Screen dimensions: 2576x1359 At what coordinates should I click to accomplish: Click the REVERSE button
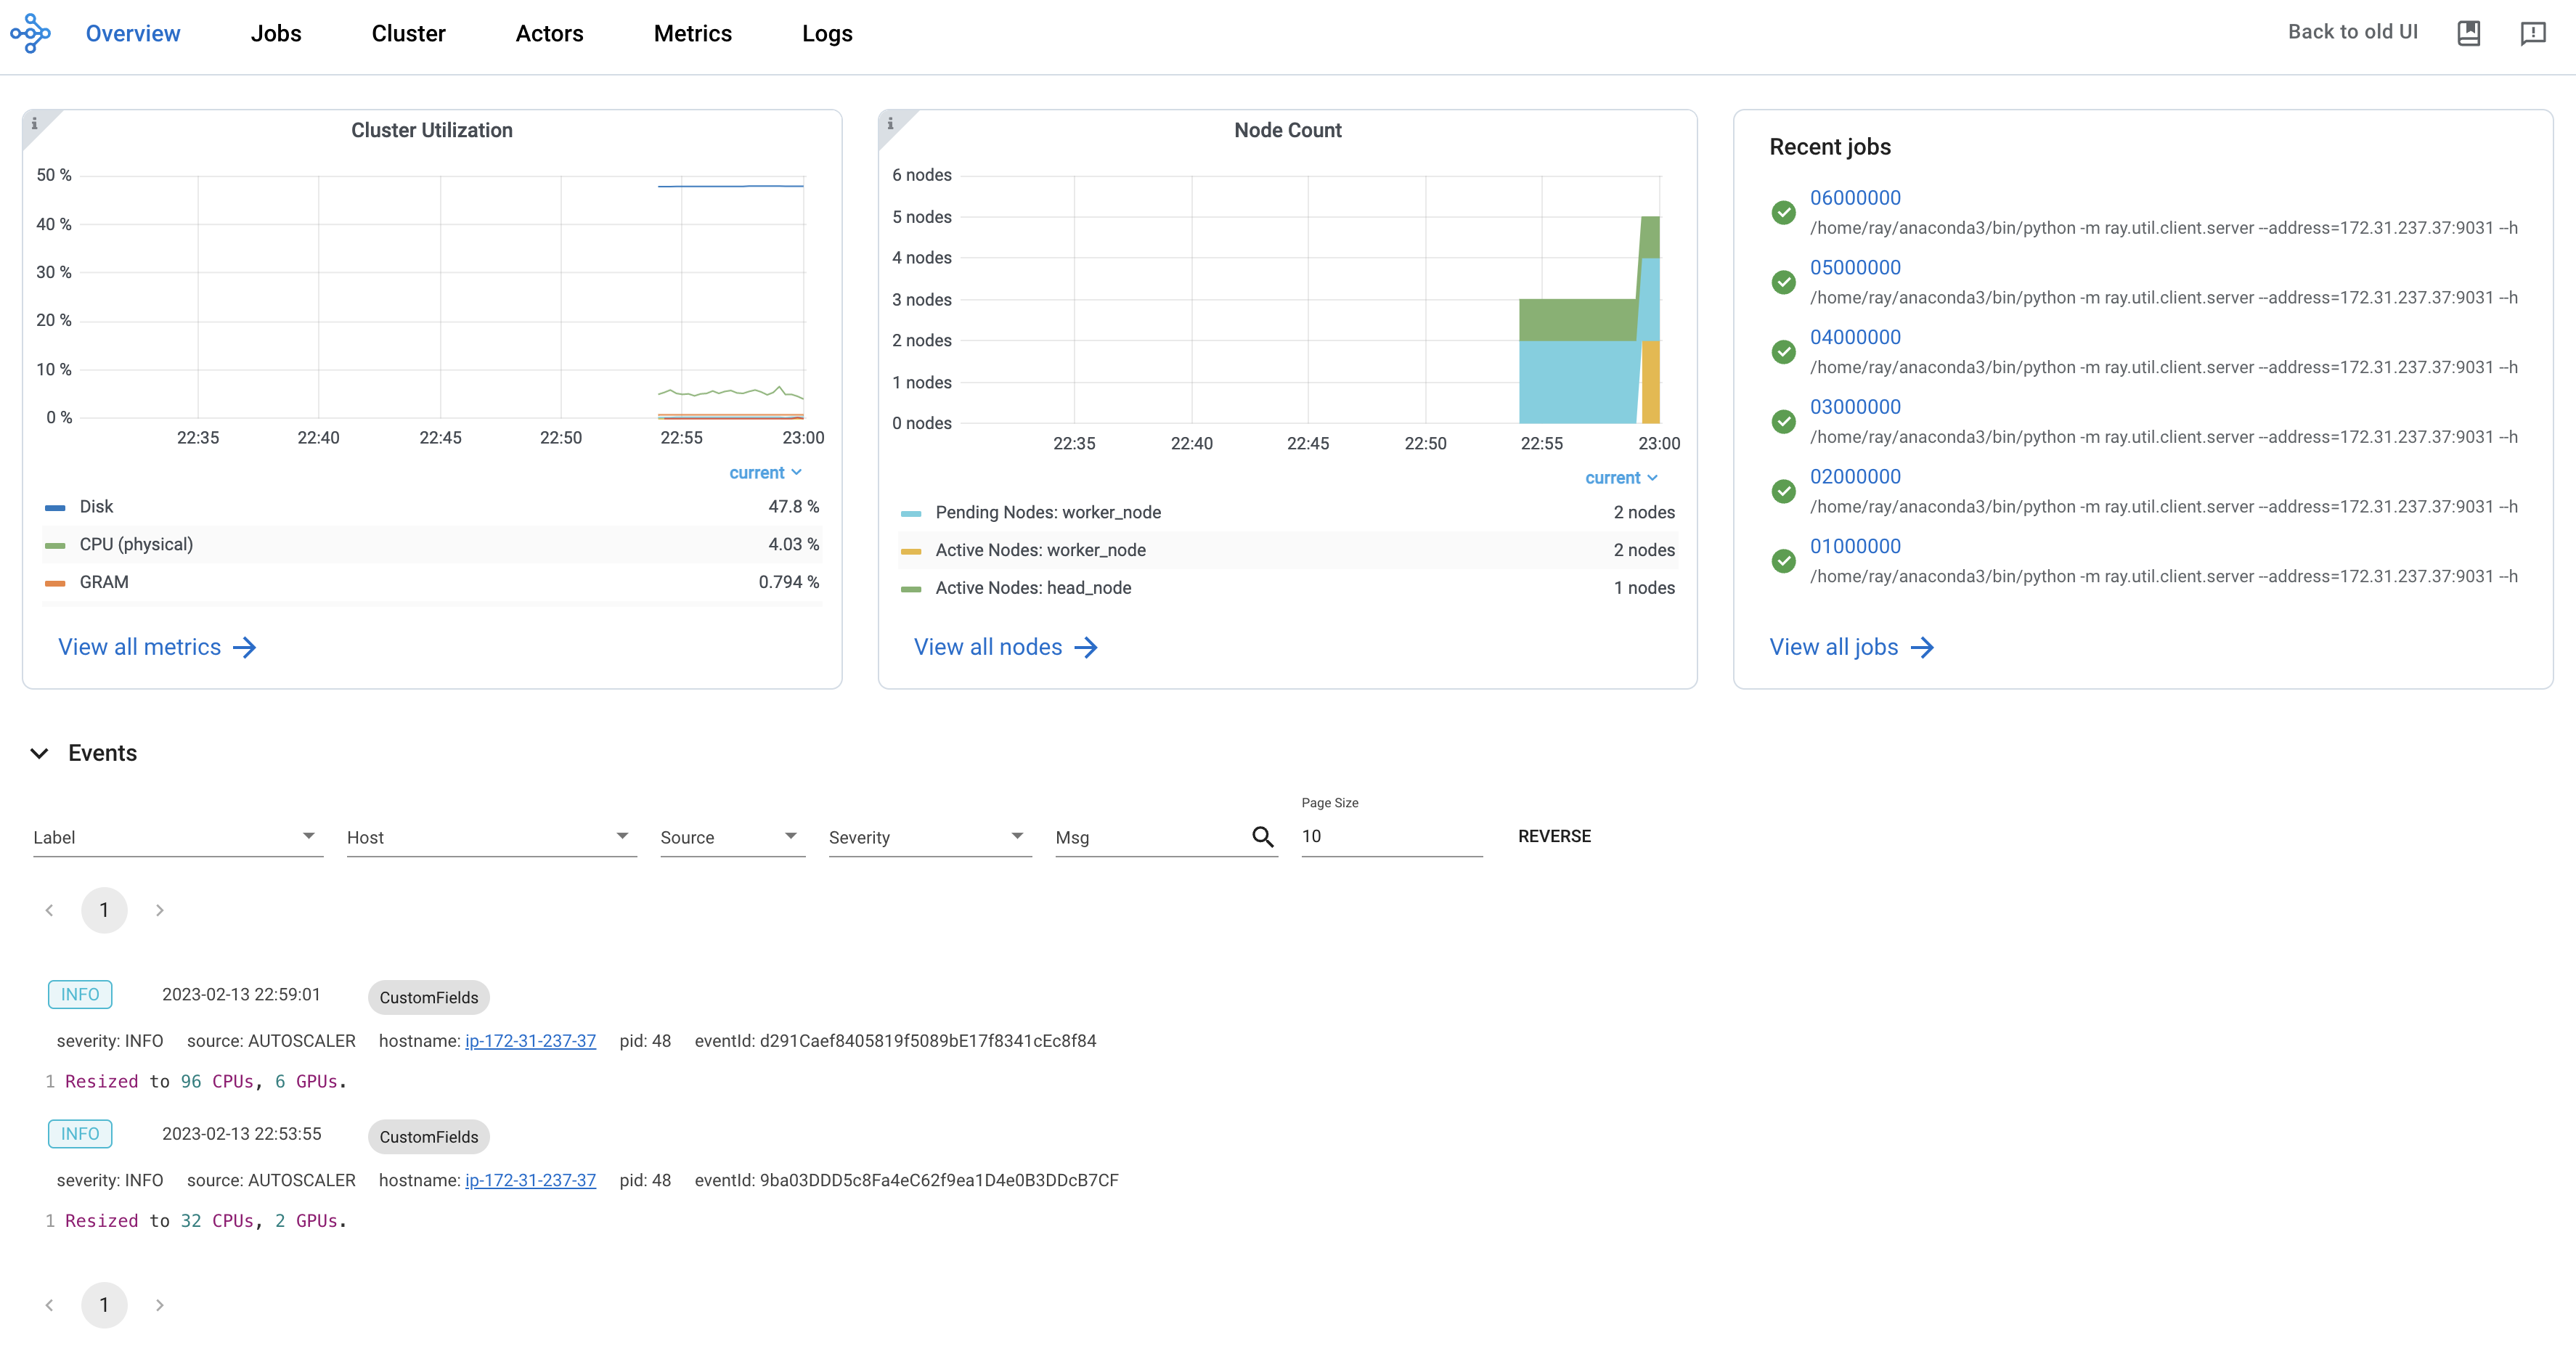1553,836
